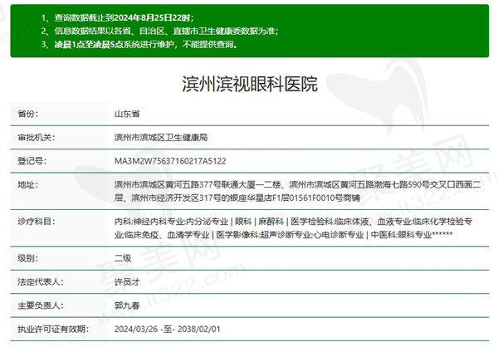The height and width of the screenshot is (347, 498).
Task: Click the 法定代表人 label
Action: click(x=41, y=281)
